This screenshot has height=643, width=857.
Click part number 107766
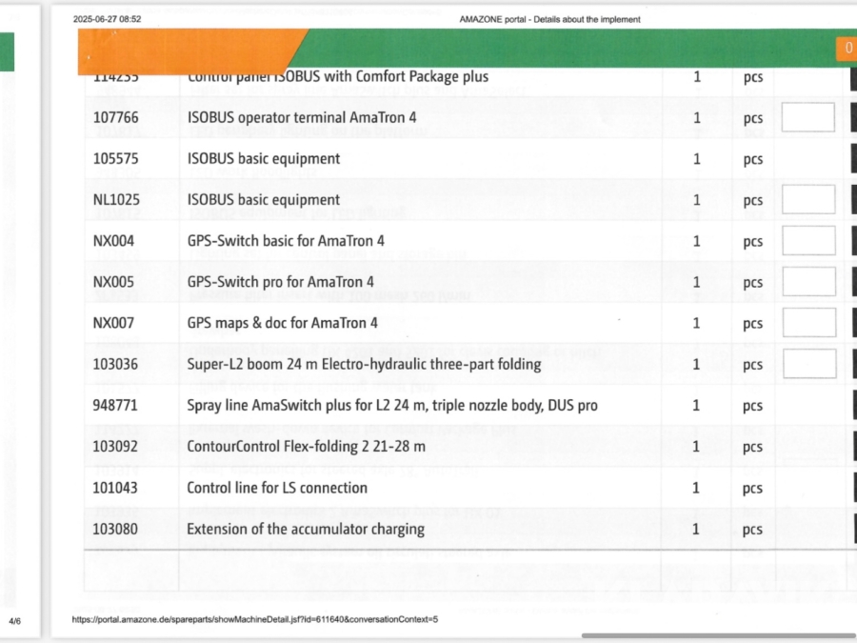pos(115,118)
